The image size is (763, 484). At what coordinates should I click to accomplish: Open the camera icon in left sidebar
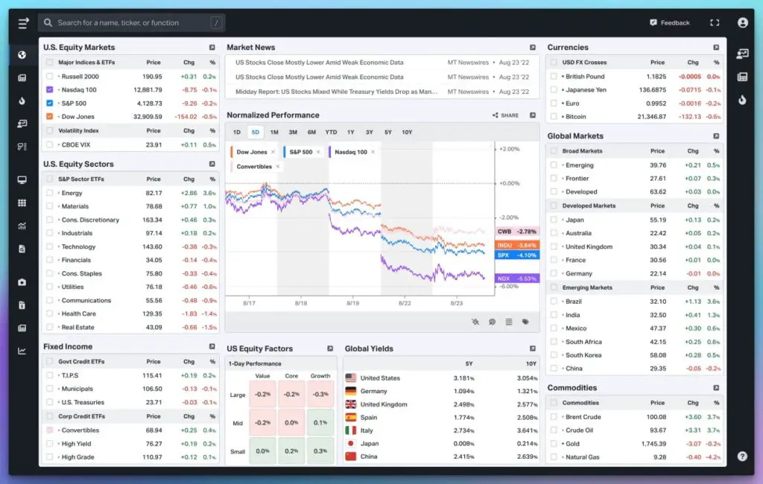(x=22, y=282)
